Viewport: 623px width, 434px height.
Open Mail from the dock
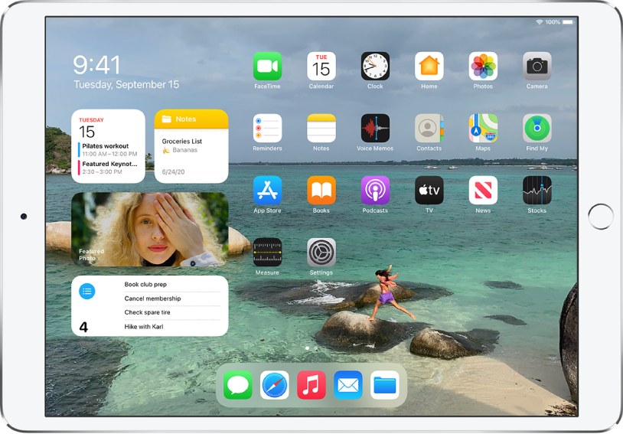(348, 385)
